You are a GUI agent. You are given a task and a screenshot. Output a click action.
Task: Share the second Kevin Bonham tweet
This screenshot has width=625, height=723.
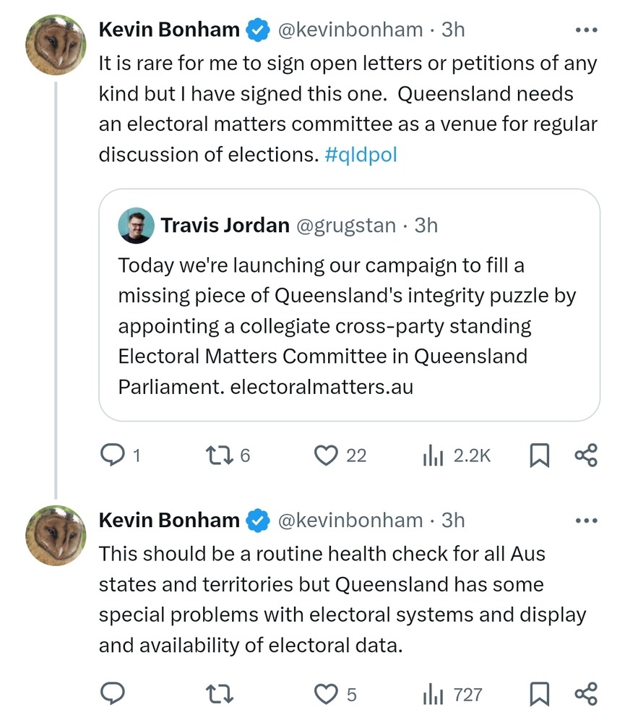pos(585,694)
